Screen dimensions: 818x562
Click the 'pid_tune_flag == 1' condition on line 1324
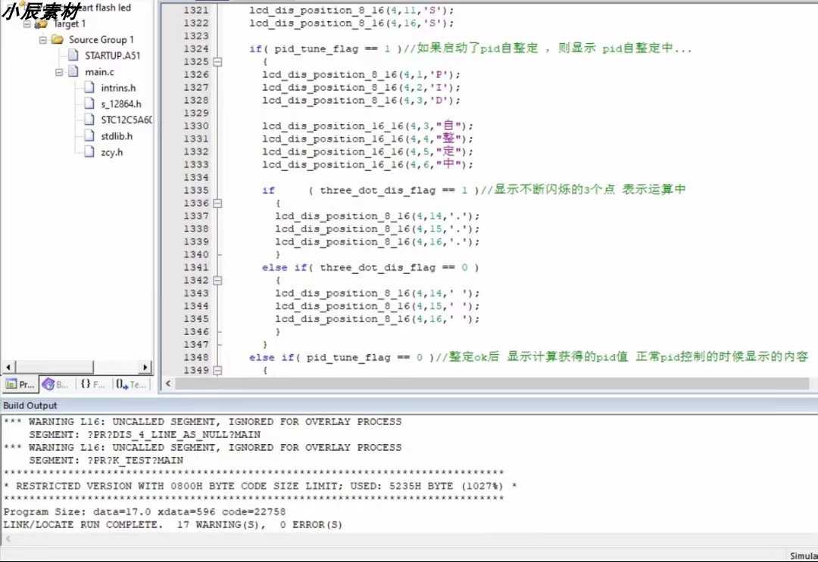[333, 49]
